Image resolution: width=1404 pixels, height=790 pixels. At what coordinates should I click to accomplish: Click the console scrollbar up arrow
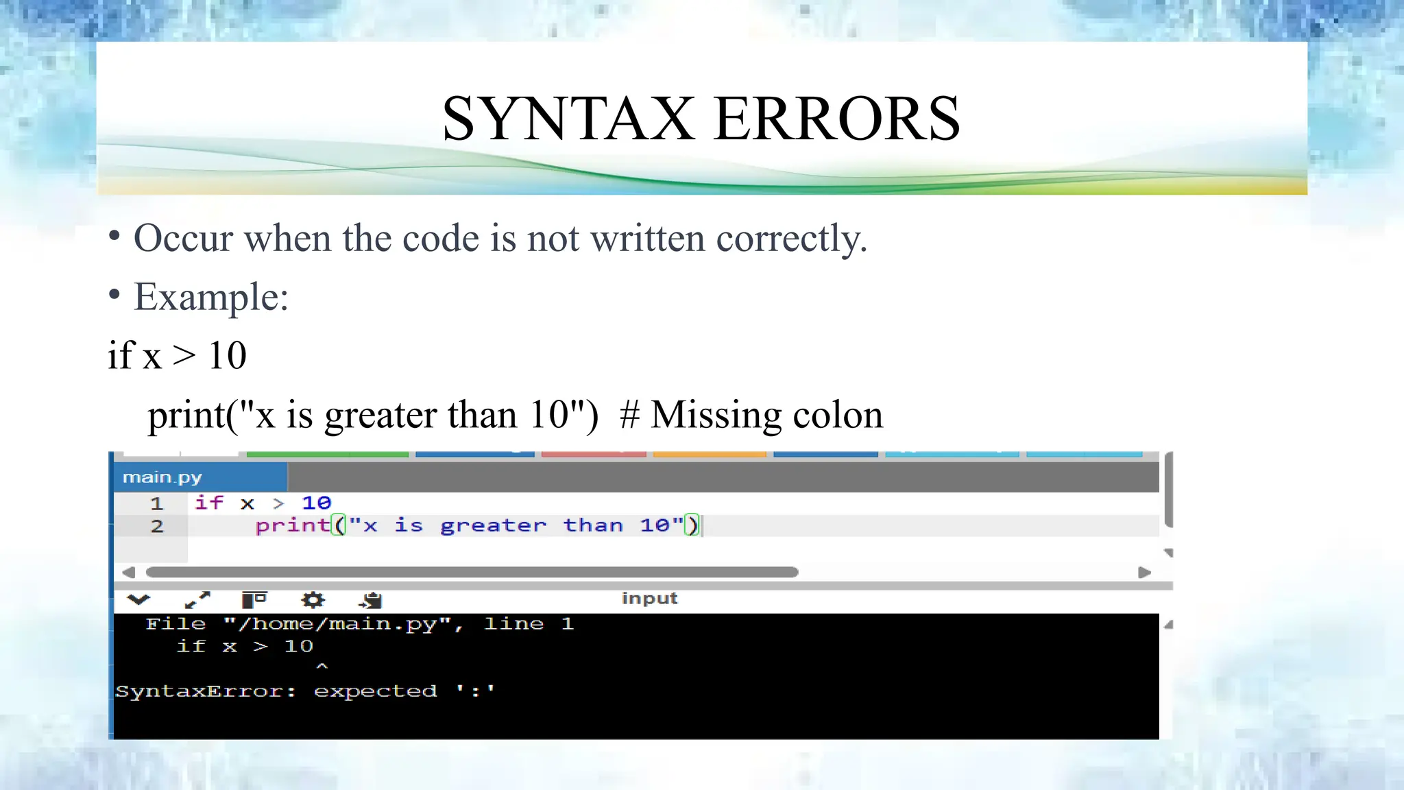tap(1168, 625)
